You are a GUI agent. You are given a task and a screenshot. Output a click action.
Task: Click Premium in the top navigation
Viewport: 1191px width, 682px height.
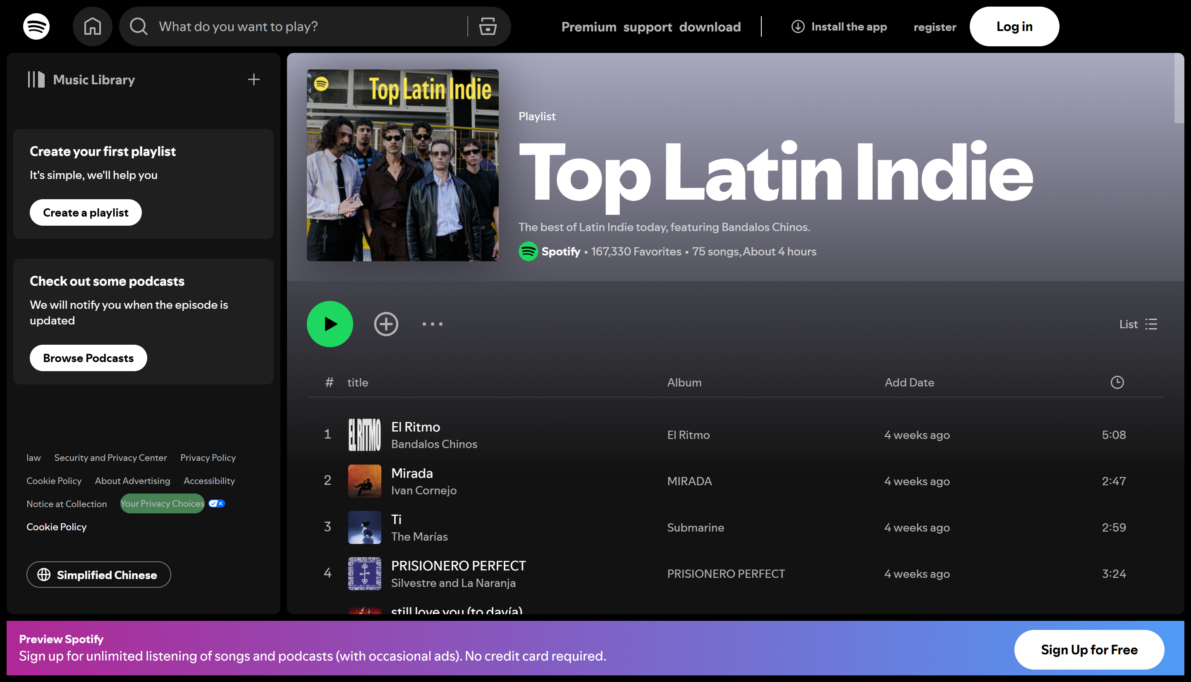pos(589,27)
